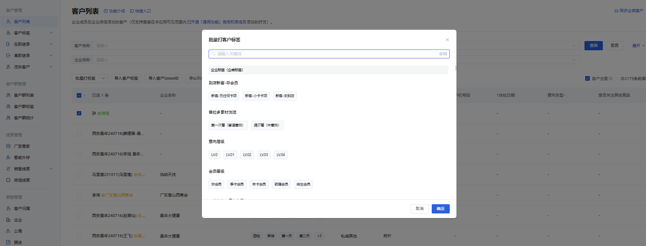Check the 西安美年240716(赵翠仙) row checkbox
646x246 pixels.
(79, 216)
